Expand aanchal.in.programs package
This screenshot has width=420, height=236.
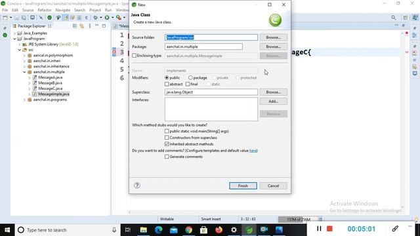tap(24, 100)
